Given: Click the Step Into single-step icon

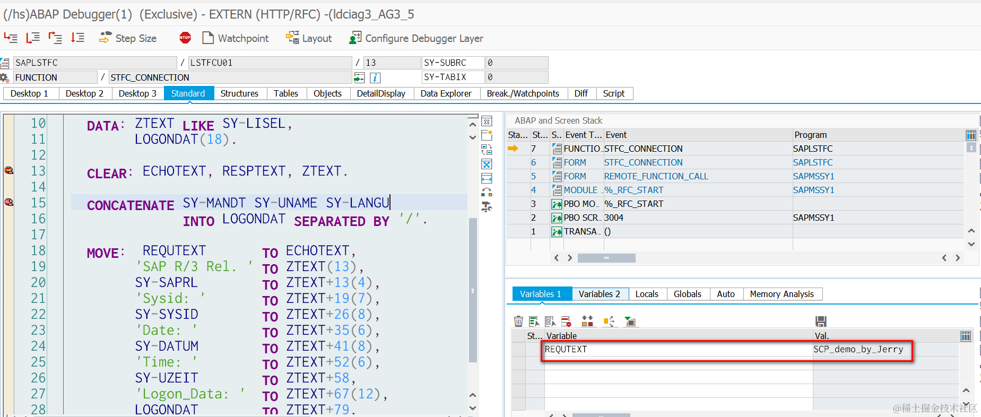Looking at the screenshot, I should click(x=11, y=38).
